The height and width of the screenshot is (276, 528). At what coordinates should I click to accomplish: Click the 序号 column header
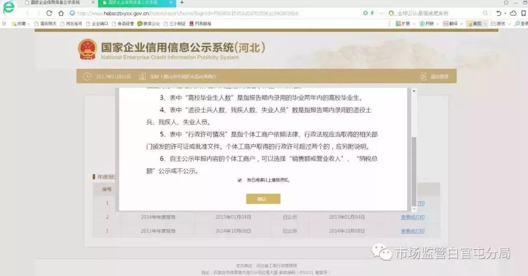coord(107,190)
